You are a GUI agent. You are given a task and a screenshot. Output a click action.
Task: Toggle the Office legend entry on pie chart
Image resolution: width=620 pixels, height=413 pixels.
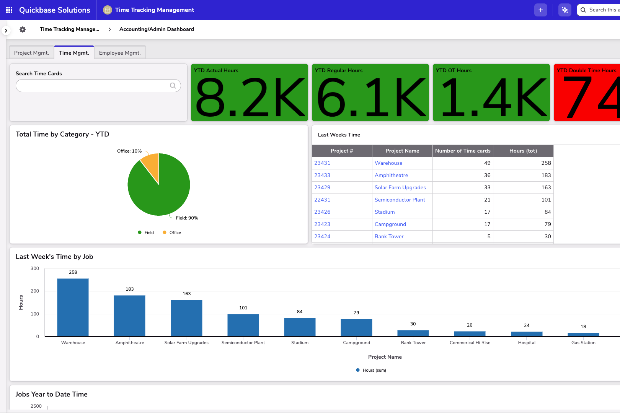pyautogui.click(x=171, y=232)
